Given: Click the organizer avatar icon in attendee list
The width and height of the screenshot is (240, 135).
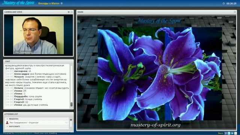Looking at the screenshot, I should tap(7, 123).
